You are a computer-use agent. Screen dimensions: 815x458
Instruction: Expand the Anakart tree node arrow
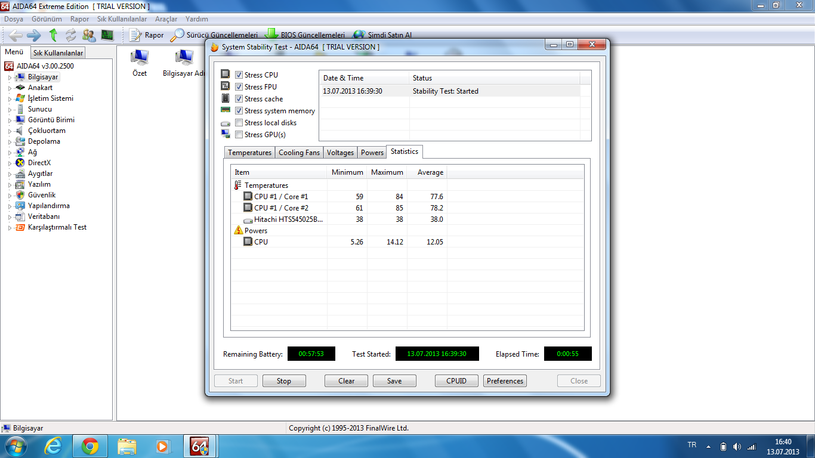[10, 88]
